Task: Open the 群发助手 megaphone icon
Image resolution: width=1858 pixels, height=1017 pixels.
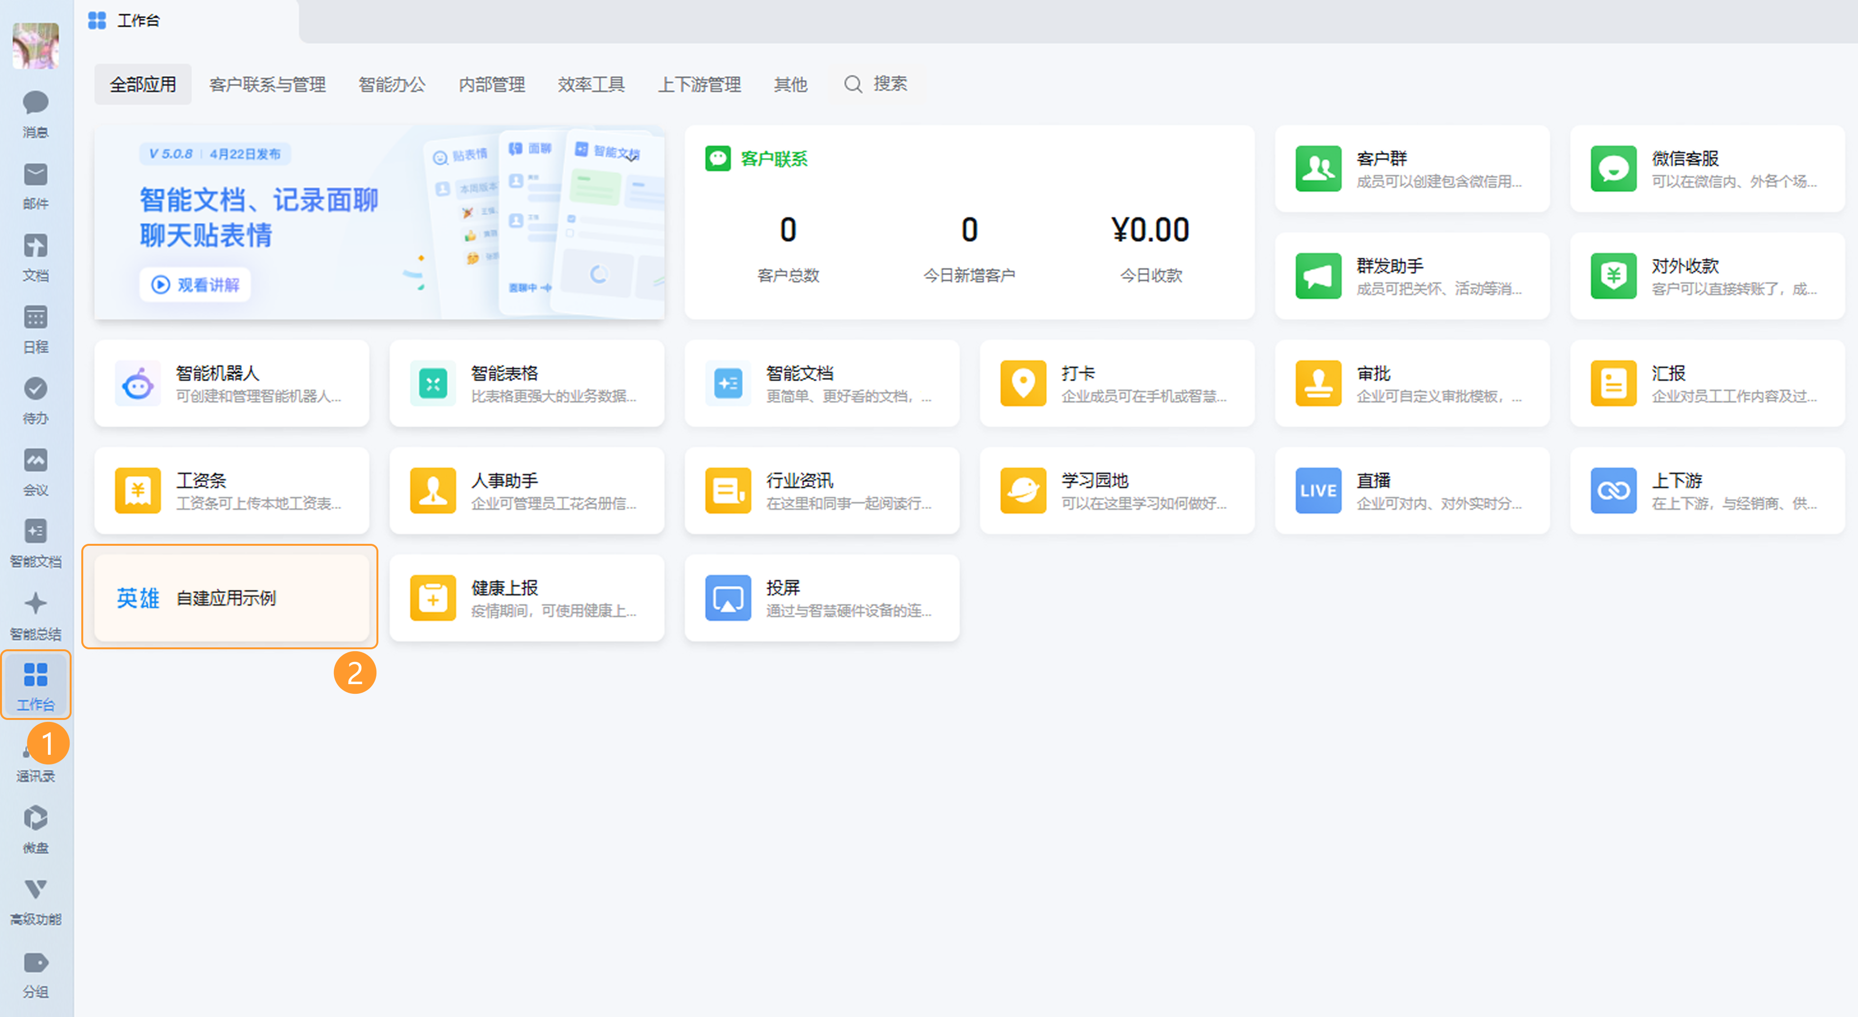Action: click(1318, 275)
